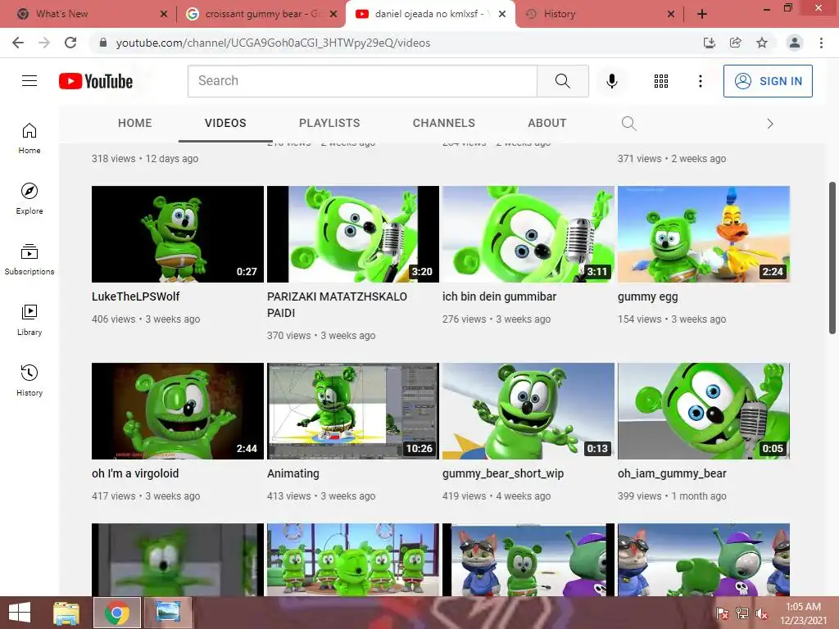Open History in the sidebar

point(29,380)
